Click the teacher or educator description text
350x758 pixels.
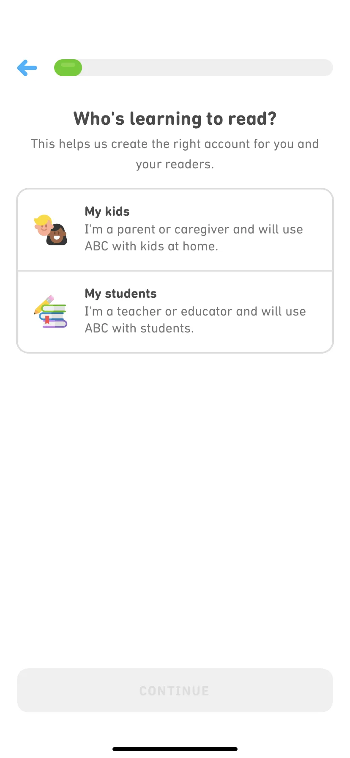(195, 320)
